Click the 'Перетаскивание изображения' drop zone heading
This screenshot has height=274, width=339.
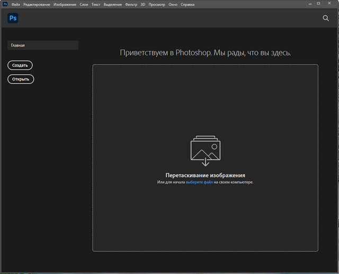(x=205, y=175)
